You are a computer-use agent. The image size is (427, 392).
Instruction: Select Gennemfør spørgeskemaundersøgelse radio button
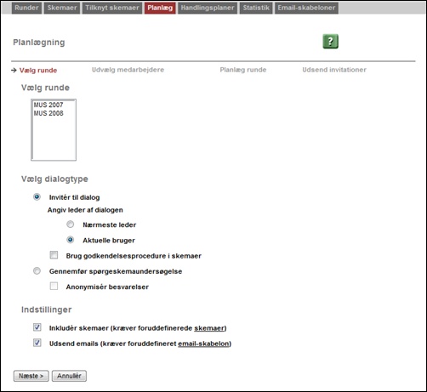point(37,271)
